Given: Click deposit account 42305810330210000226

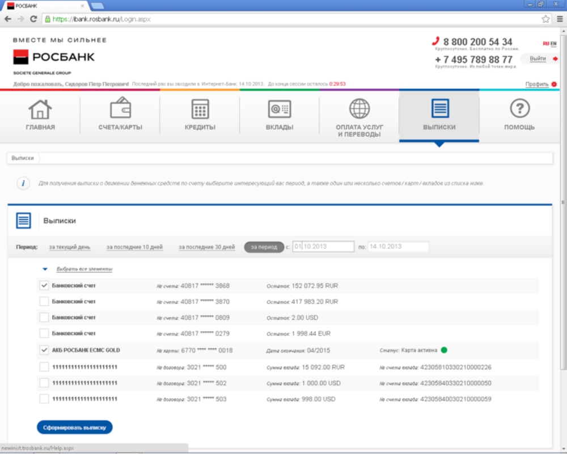Looking at the screenshot, I should pyautogui.click(x=456, y=367).
